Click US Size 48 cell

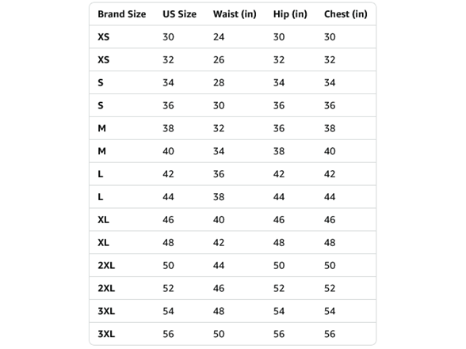(x=168, y=242)
